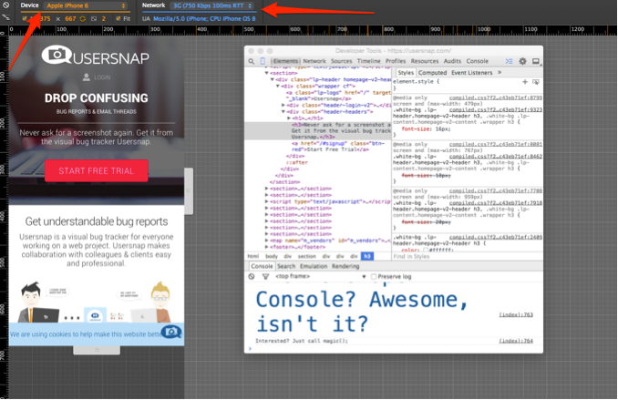Open DevTools settings gear
Image resolution: width=618 pixels, height=400 pixels.
click(x=522, y=61)
